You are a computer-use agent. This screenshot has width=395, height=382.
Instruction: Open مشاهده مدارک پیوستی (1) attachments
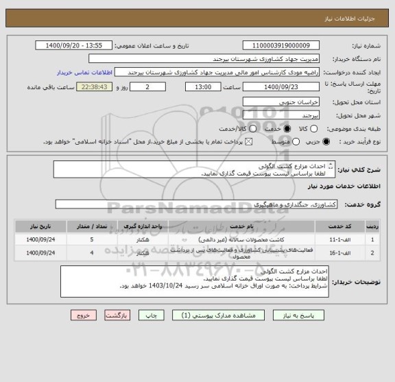click(x=218, y=315)
